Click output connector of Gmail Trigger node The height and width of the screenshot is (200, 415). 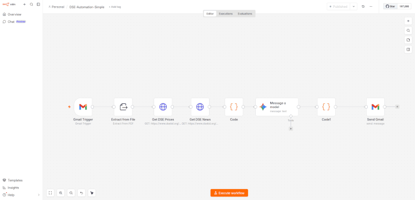(x=92, y=107)
